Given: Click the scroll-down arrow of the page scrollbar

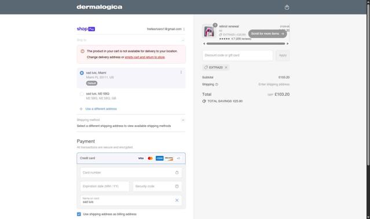Looking at the screenshot, I should pyautogui.click(x=368, y=217).
